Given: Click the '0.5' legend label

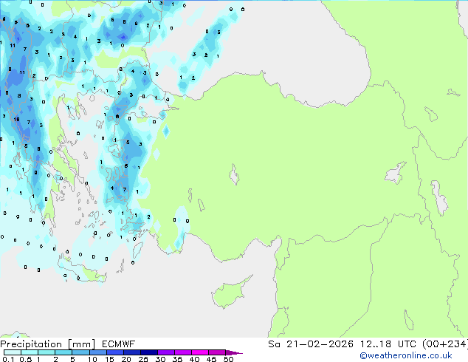Looking at the screenshot, I should [25, 359].
